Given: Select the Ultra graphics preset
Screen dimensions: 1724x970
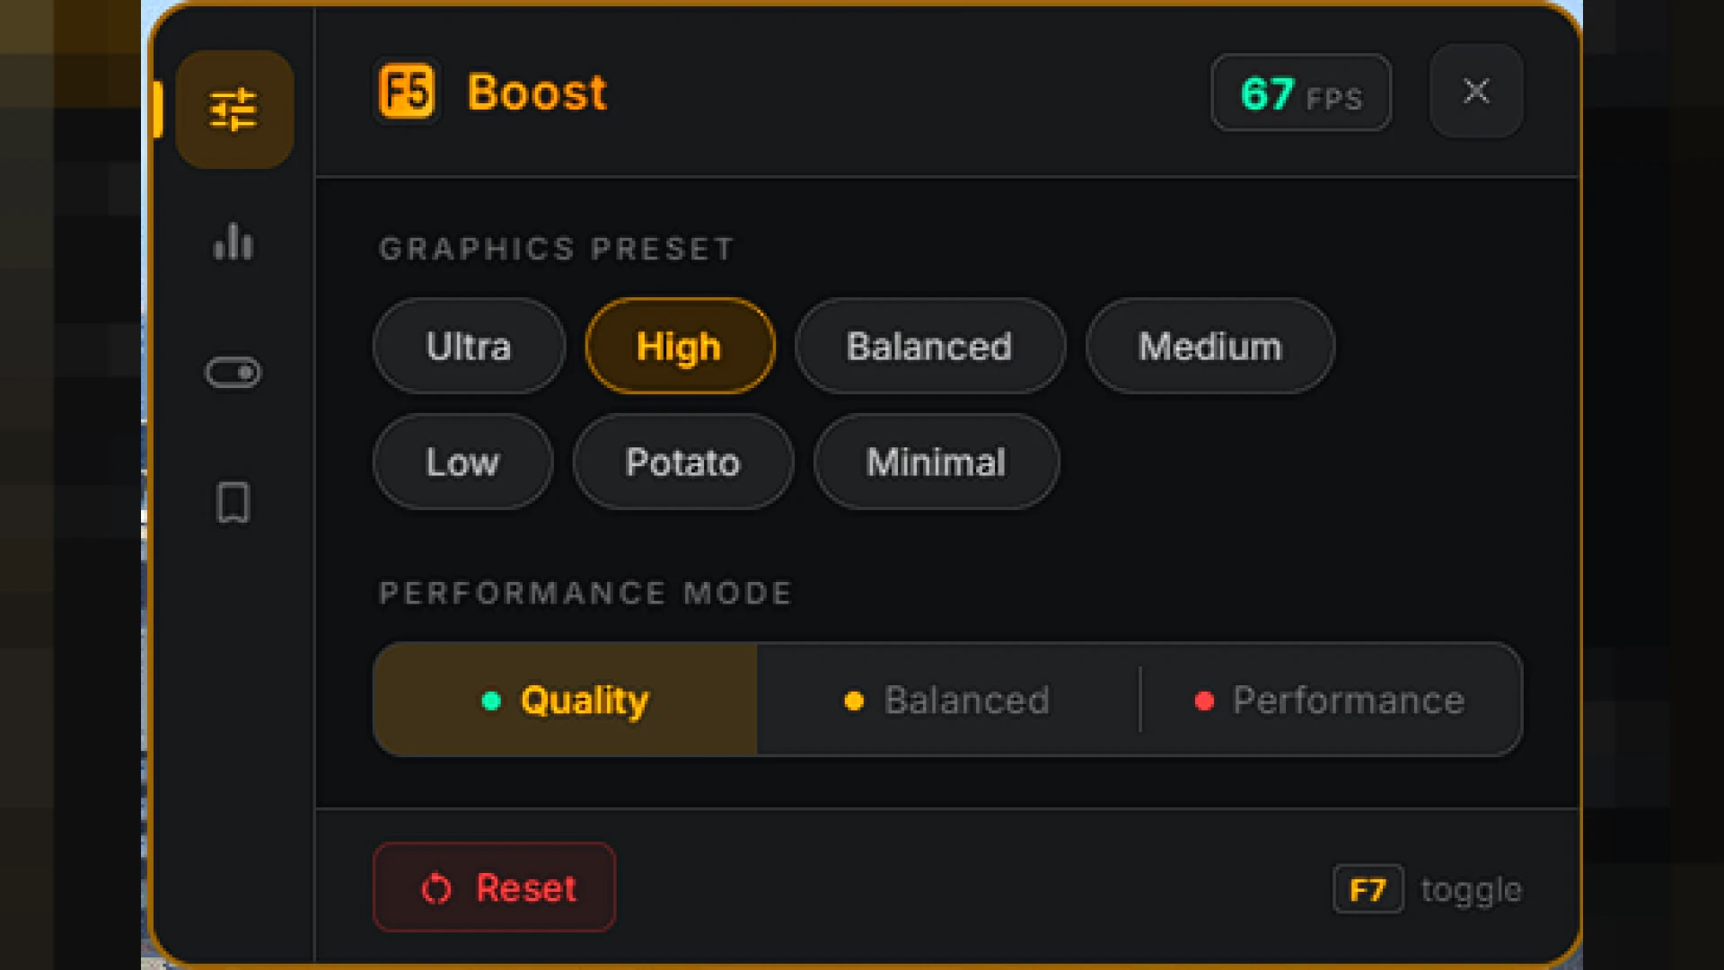Looking at the screenshot, I should coord(469,346).
